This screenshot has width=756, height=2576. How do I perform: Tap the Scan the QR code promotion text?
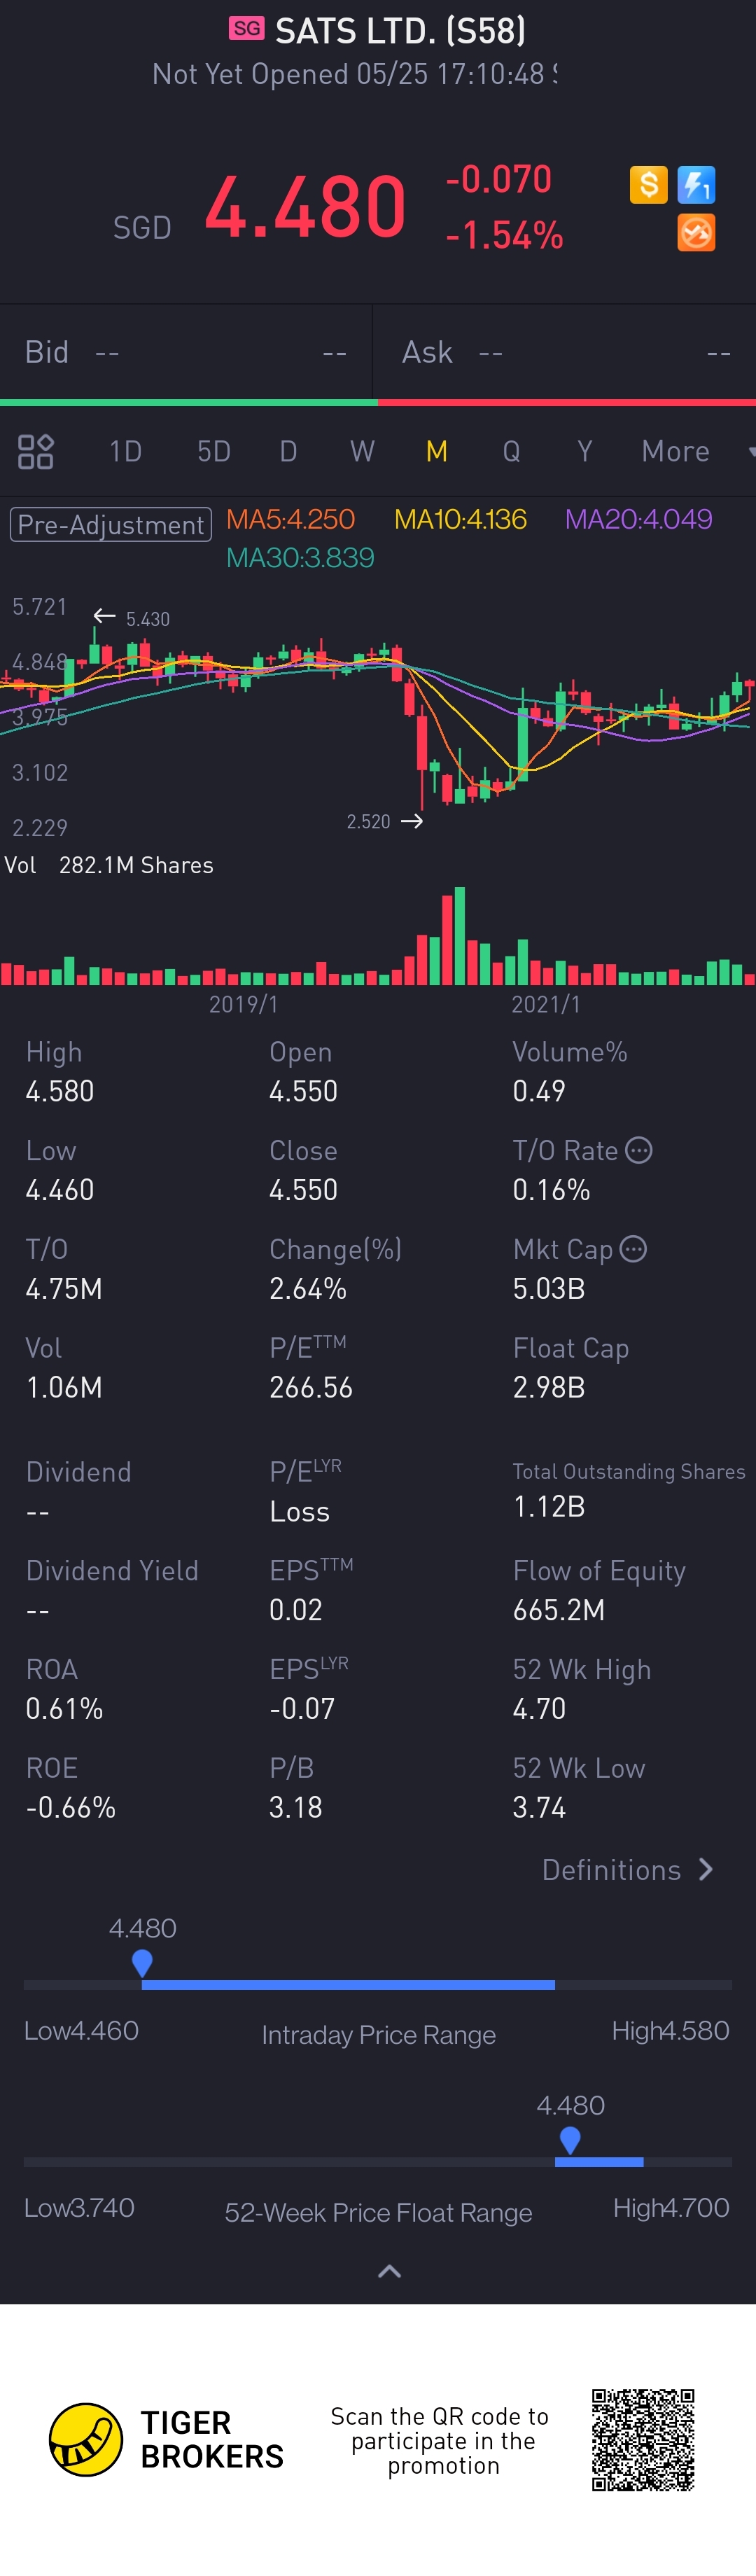tap(440, 2441)
